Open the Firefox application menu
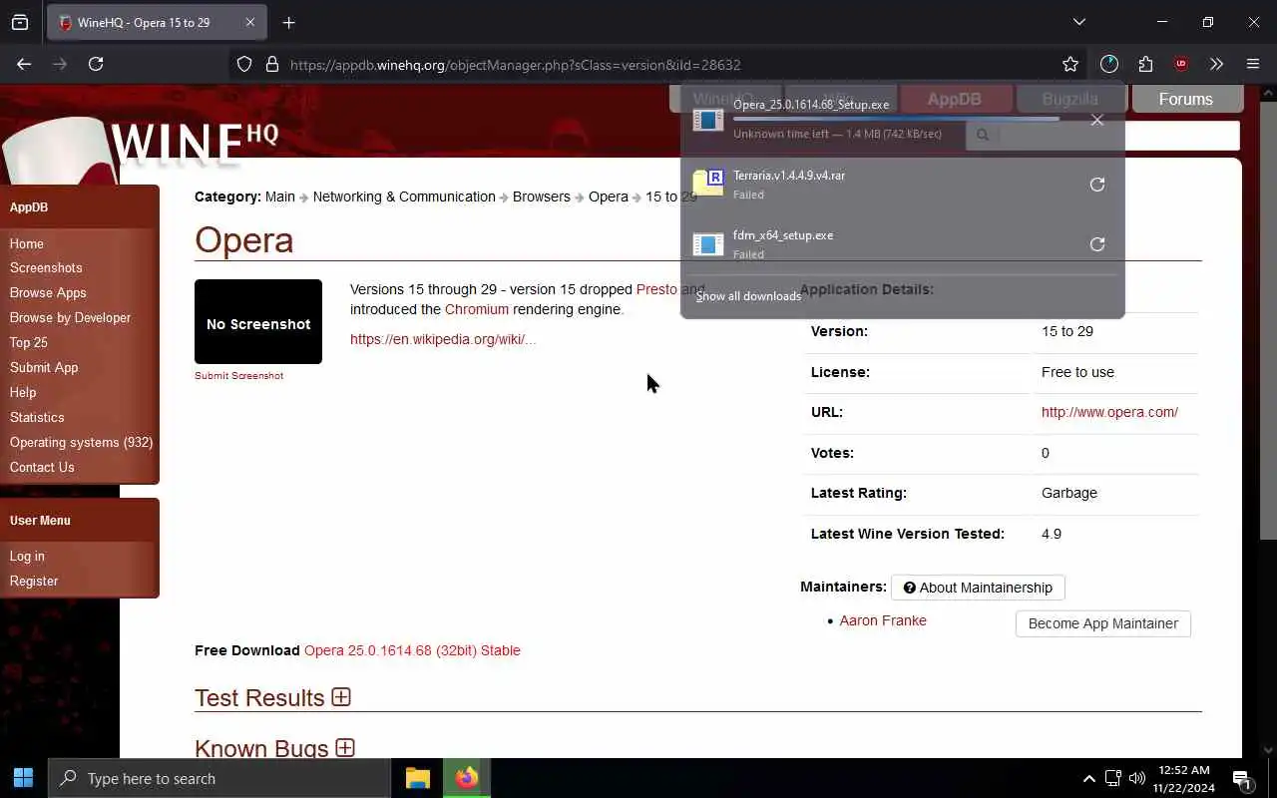The height and width of the screenshot is (798, 1277). tap(1253, 64)
